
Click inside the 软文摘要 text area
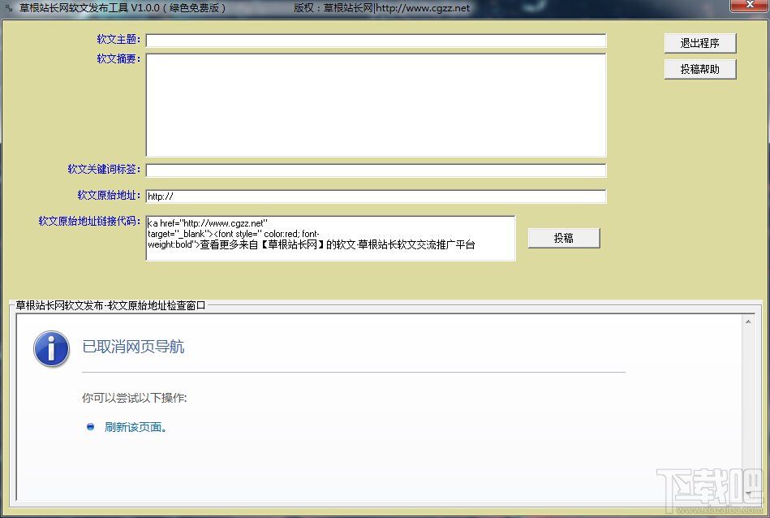click(376, 106)
